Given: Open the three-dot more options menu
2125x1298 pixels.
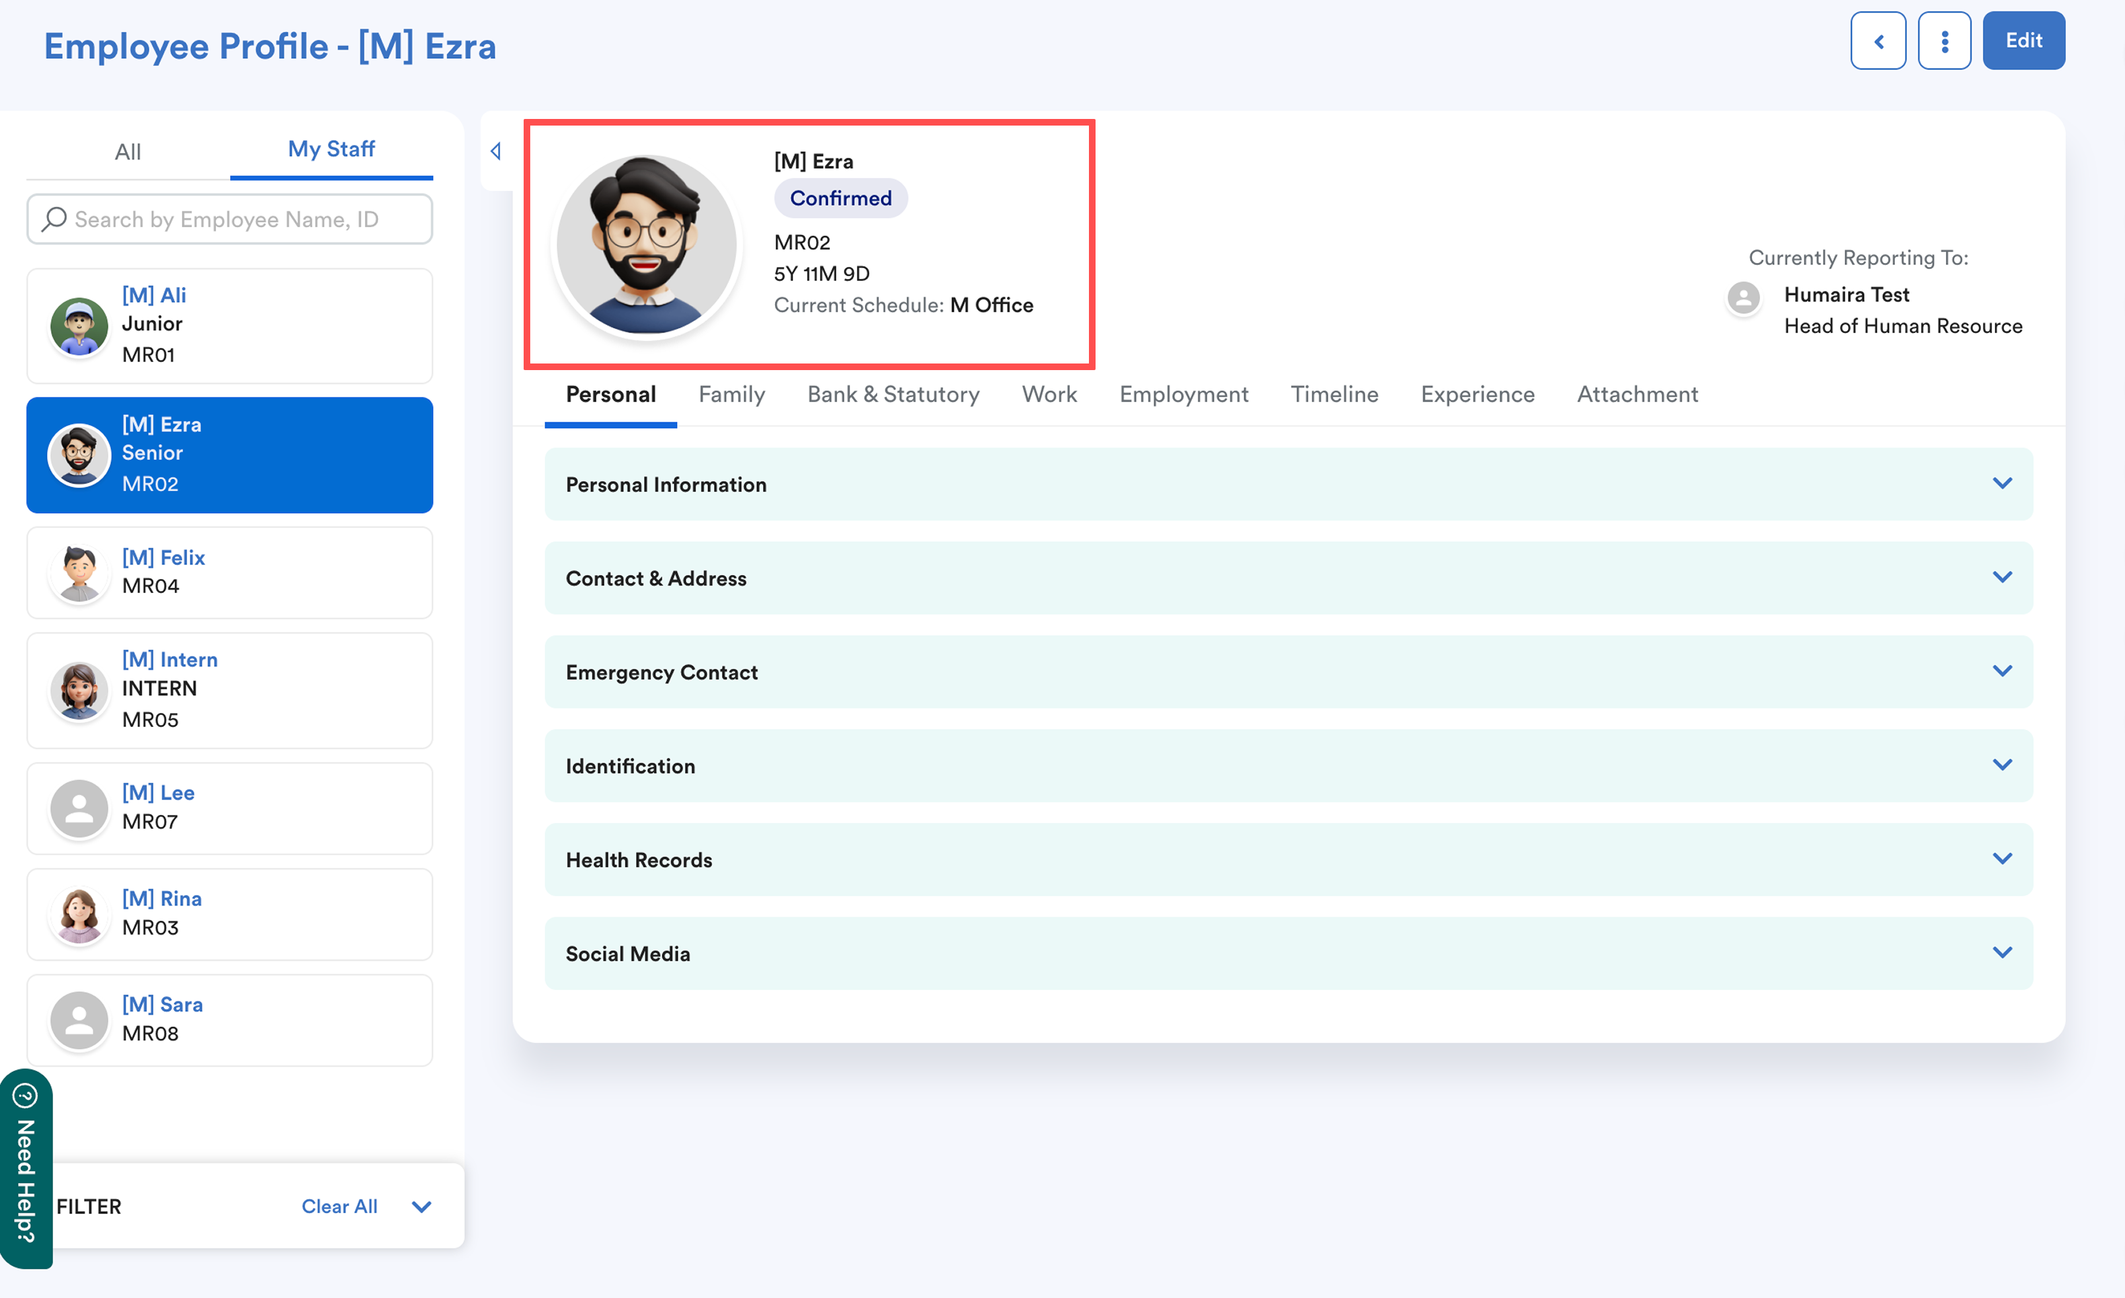Looking at the screenshot, I should (1944, 40).
